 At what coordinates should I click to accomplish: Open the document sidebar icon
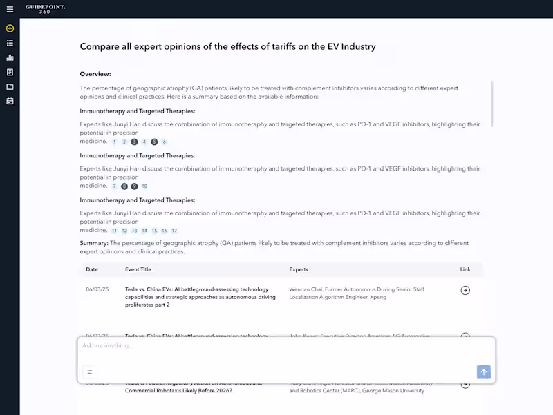10,72
